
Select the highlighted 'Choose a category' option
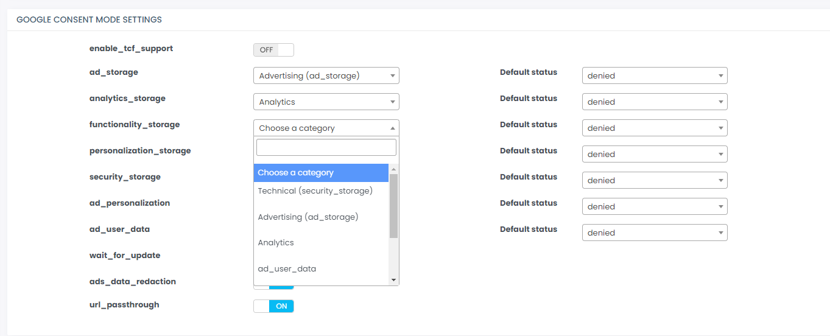[x=321, y=173]
